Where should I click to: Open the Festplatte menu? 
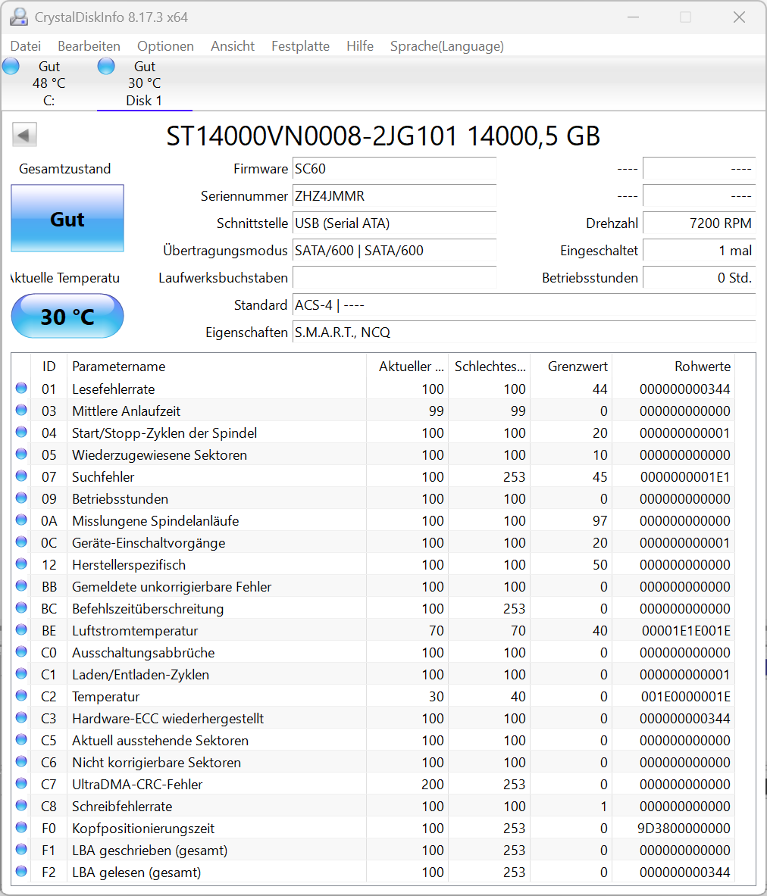[x=300, y=46]
